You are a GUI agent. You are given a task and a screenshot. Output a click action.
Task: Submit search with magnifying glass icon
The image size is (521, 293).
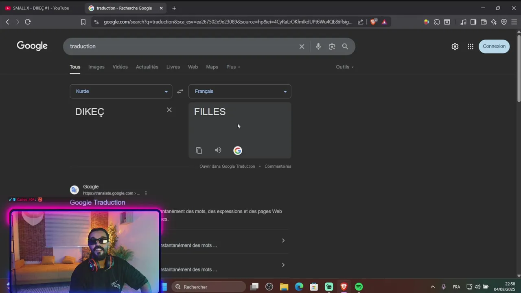[345, 46]
